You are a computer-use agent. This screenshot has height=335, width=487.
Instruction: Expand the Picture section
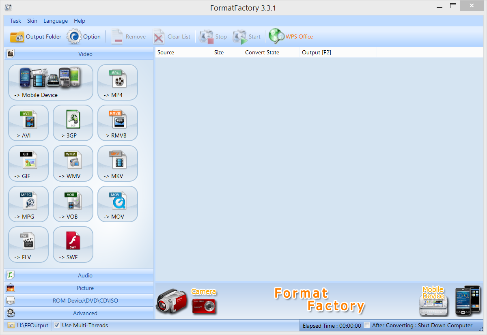(x=79, y=288)
